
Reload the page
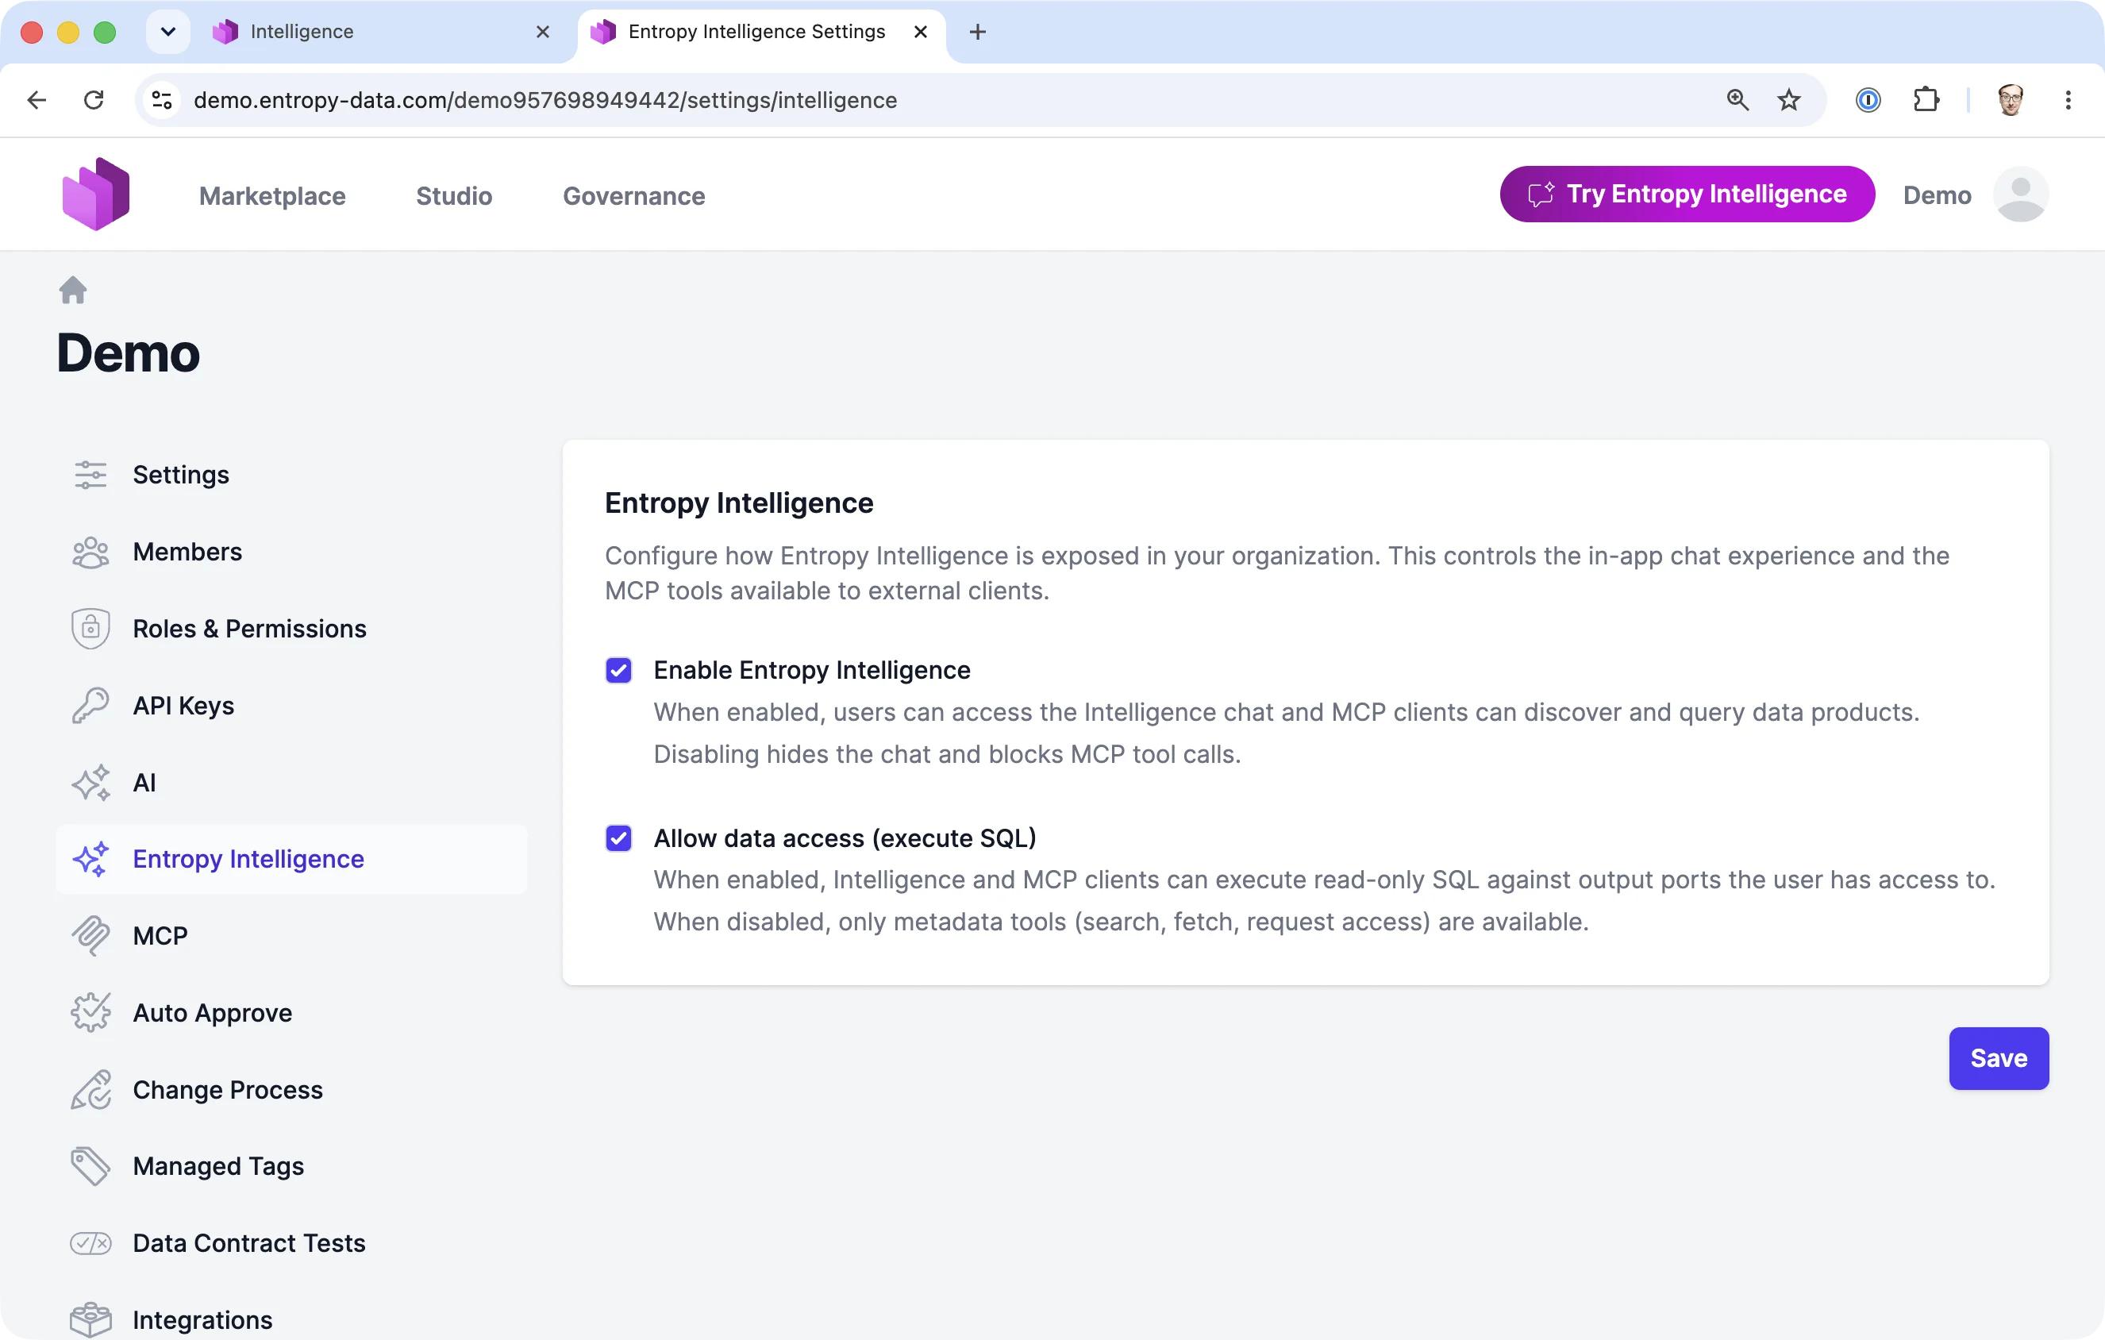94,100
